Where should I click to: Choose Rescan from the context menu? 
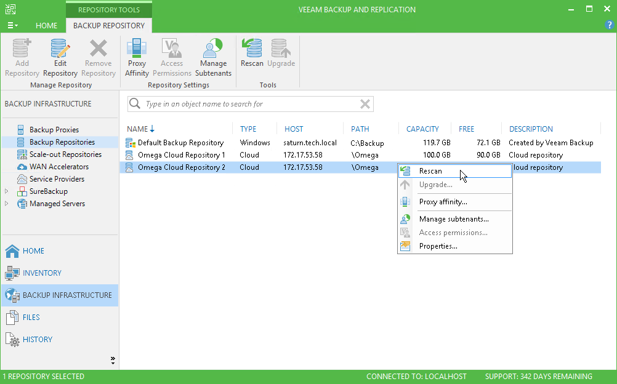[x=455, y=171]
